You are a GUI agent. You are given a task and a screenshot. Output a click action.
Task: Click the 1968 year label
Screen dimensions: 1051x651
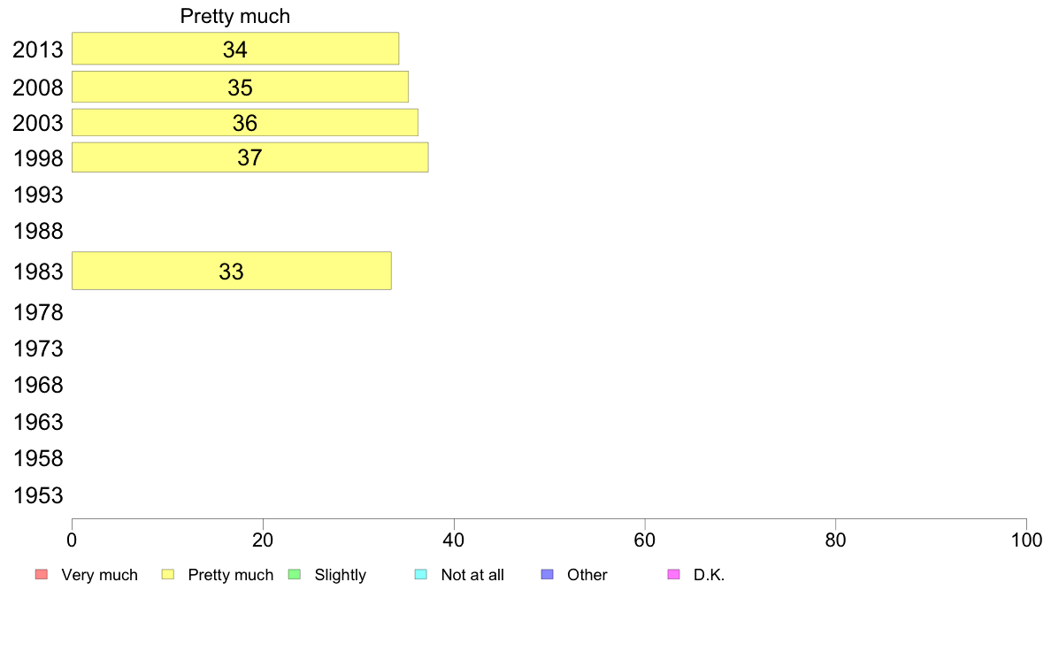point(38,386)
